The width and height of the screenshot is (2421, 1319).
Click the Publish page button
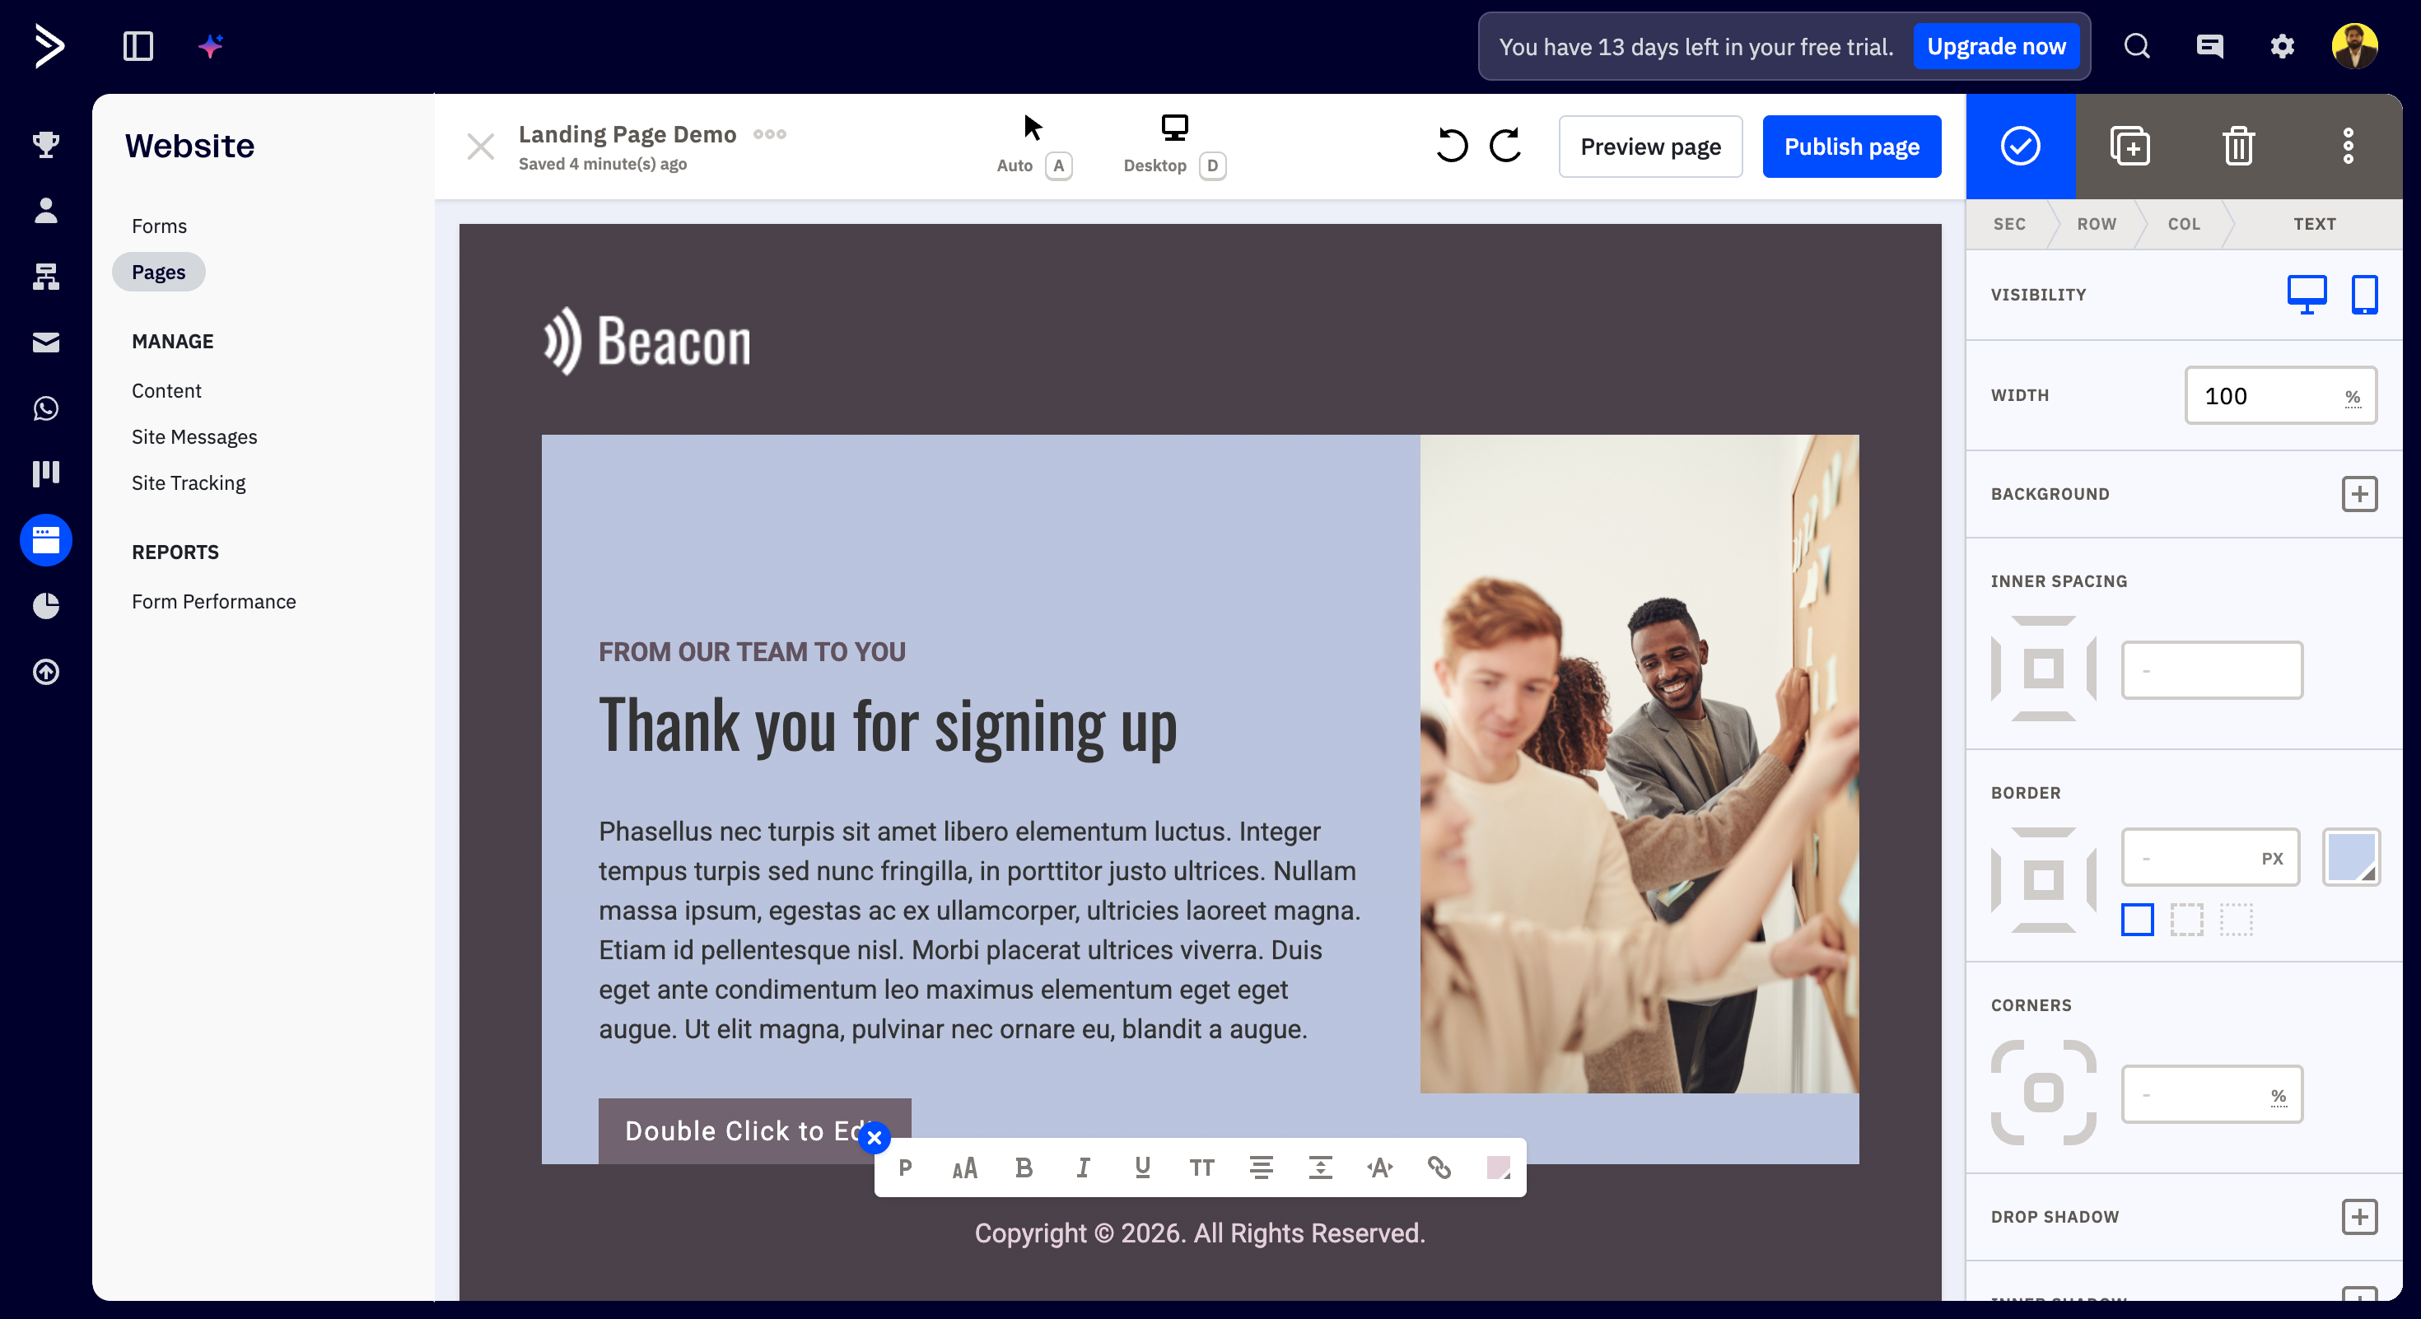coord(1851,147)
